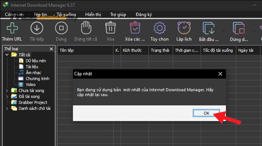Click the Âm nhạc music note icon
This screenshot has width=262, height=146.
point(21,73)
